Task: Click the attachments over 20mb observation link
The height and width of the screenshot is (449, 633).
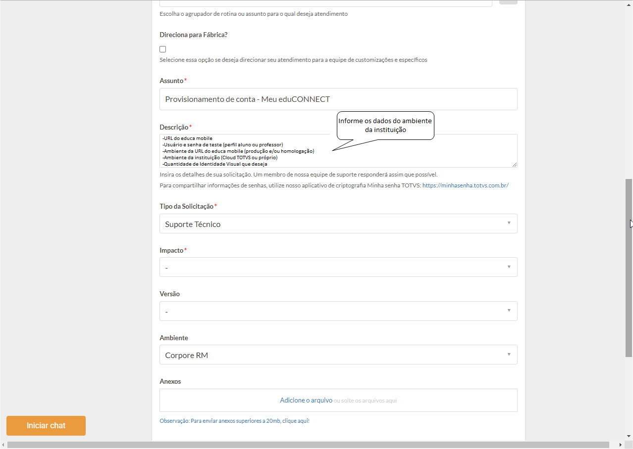Action: pyautogui.click(x=234, y=421)
